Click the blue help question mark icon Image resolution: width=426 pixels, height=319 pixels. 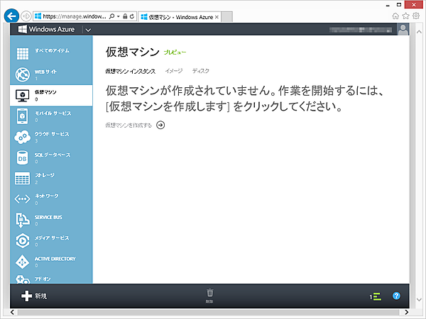pyautogui.click(x=397, y=296)
